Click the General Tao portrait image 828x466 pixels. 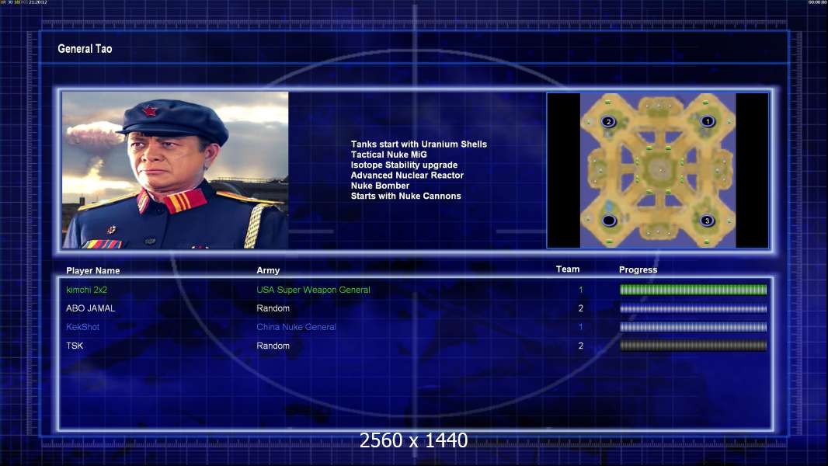coord(176,170)
